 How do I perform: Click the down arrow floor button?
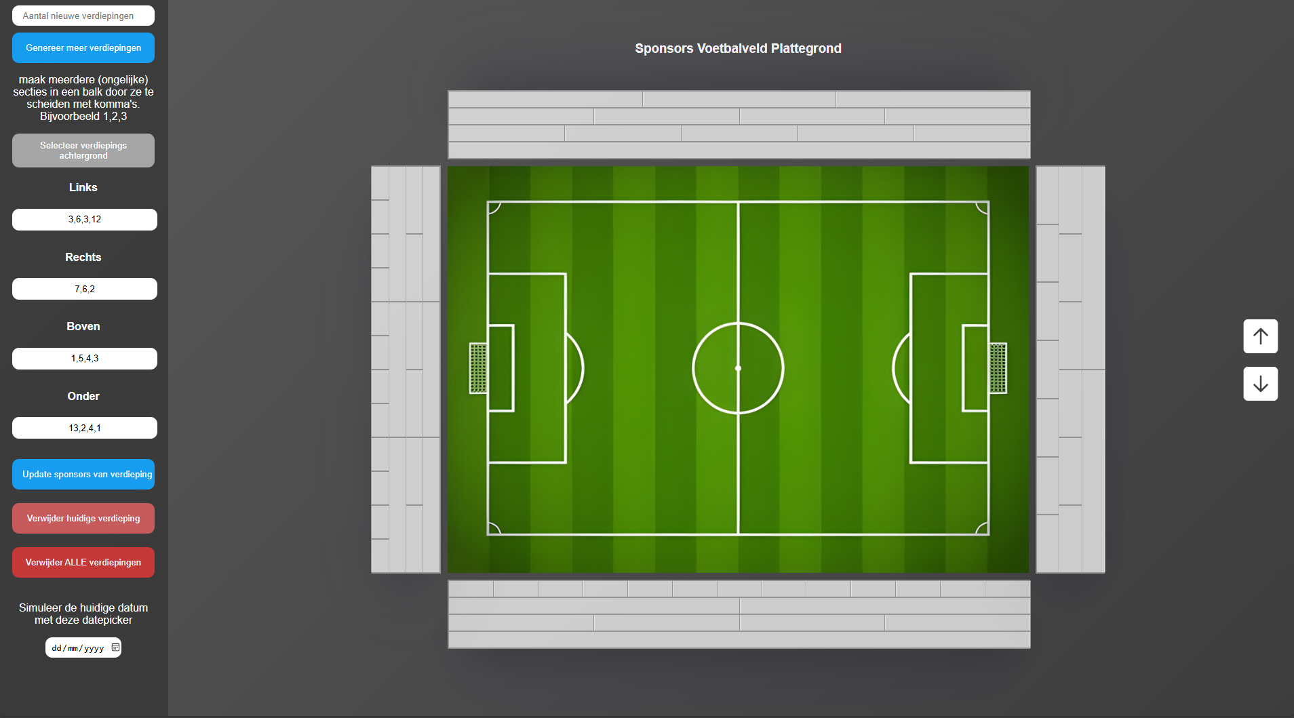click(1260, 384)
